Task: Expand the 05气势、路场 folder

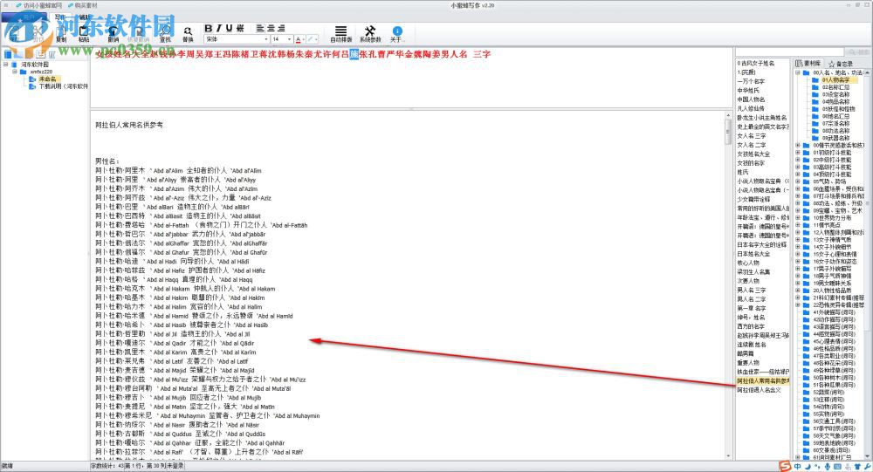Action: tap(797, 181)
